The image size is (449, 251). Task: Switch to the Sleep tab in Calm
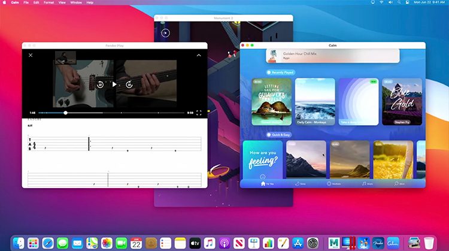(301, 184)
